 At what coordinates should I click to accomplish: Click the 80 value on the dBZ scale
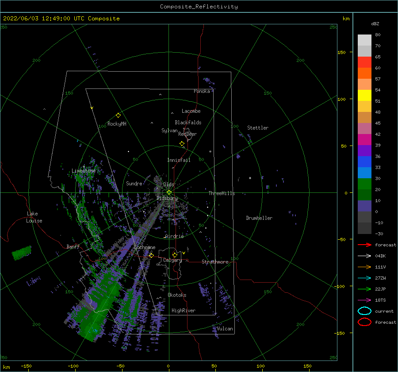pos(378,35)
